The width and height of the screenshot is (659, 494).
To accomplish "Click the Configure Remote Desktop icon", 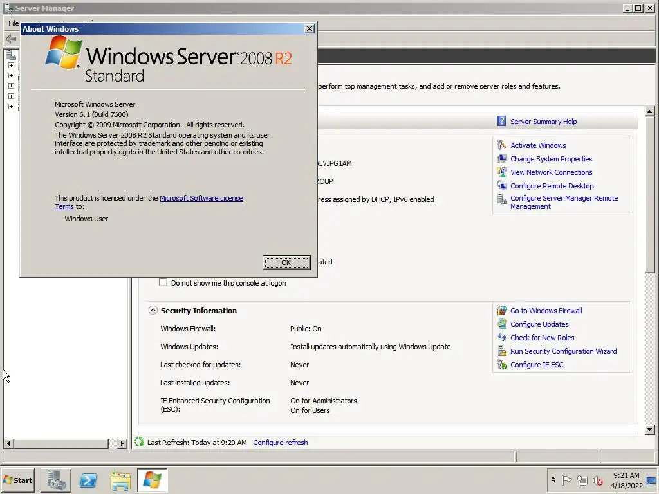I will [x=501, y=185].
